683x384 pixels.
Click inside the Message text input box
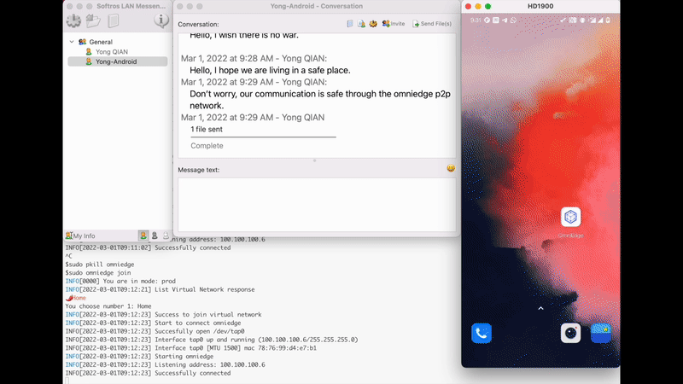316,203
